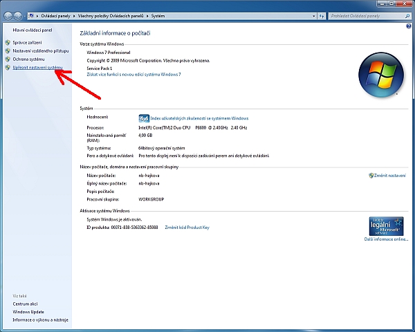This screenshot has width=415, height=332.
Task: Go back with the navigation arrow button
Action: [8, 15]
